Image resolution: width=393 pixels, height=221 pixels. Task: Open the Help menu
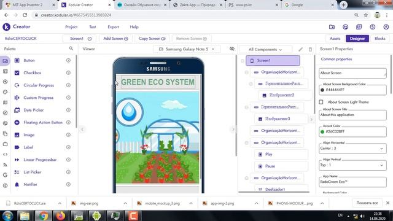134,27
